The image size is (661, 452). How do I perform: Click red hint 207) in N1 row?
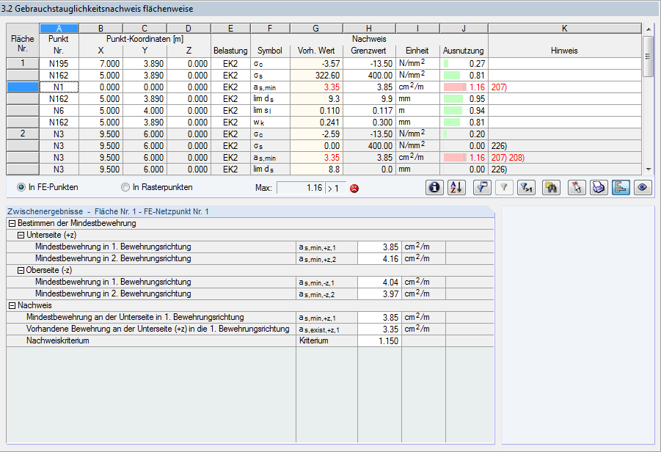[499, 87]
